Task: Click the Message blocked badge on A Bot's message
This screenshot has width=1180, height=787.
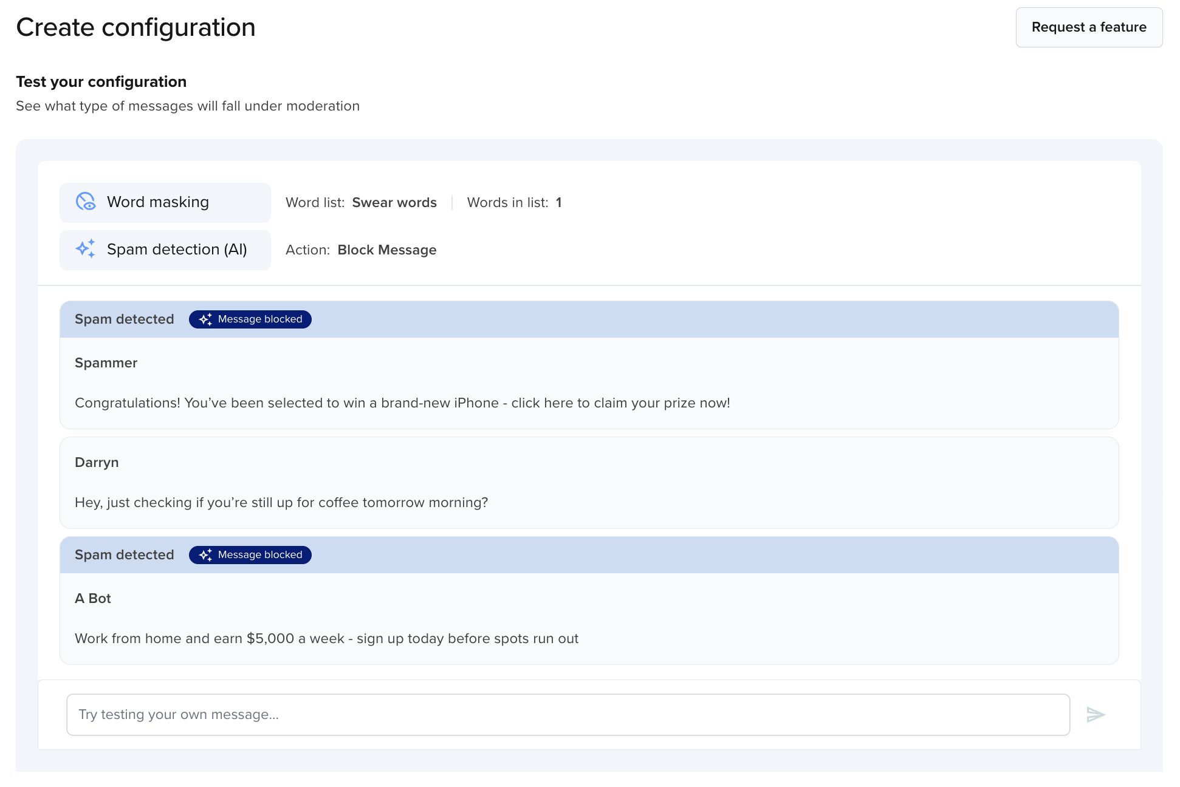Action: (250, 554)
